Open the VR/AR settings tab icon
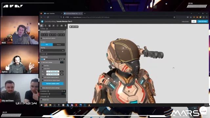The width and height of the screenshot is (210, 118). [x=62, y=26]
